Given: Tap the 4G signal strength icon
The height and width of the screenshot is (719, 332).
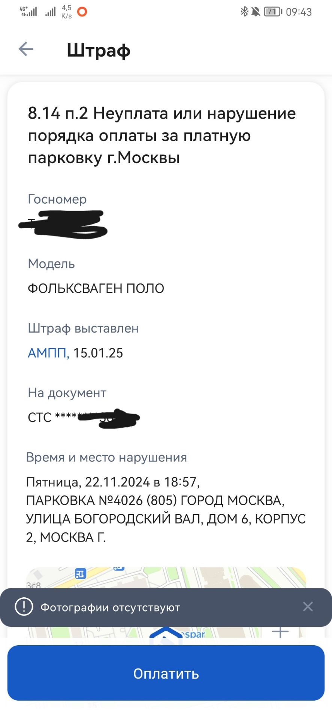Looking at the screenshot, I should pyautogui.click(x=28, y=12).
